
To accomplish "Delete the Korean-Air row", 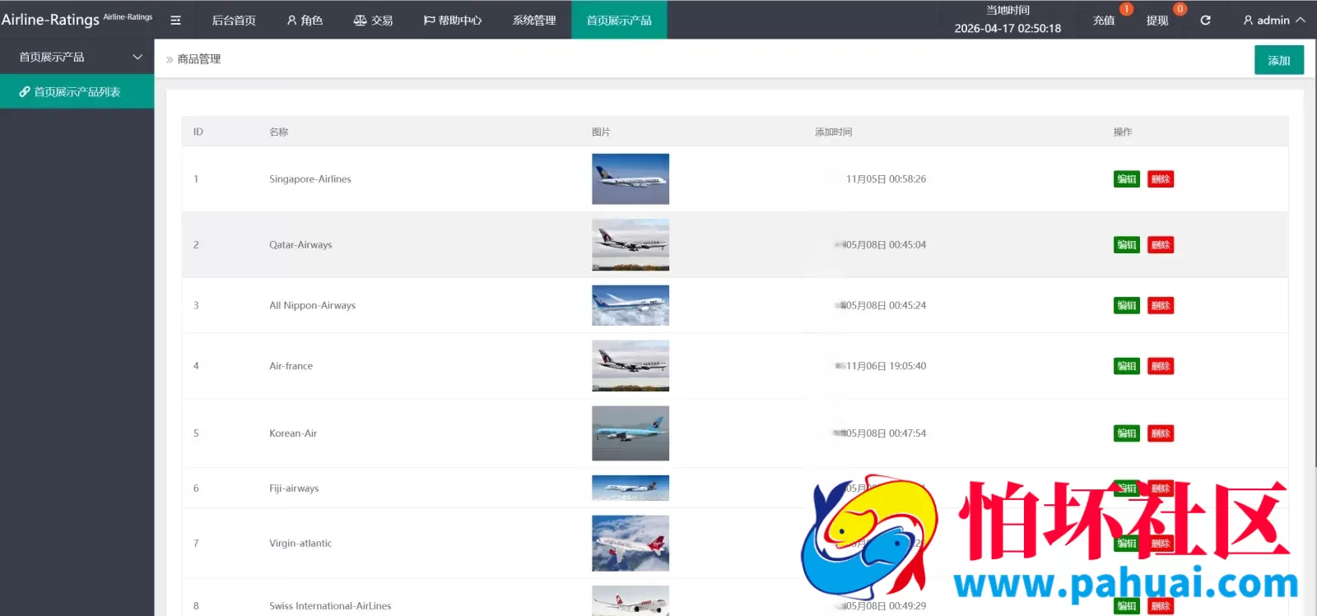I will tap(1161, 434).
